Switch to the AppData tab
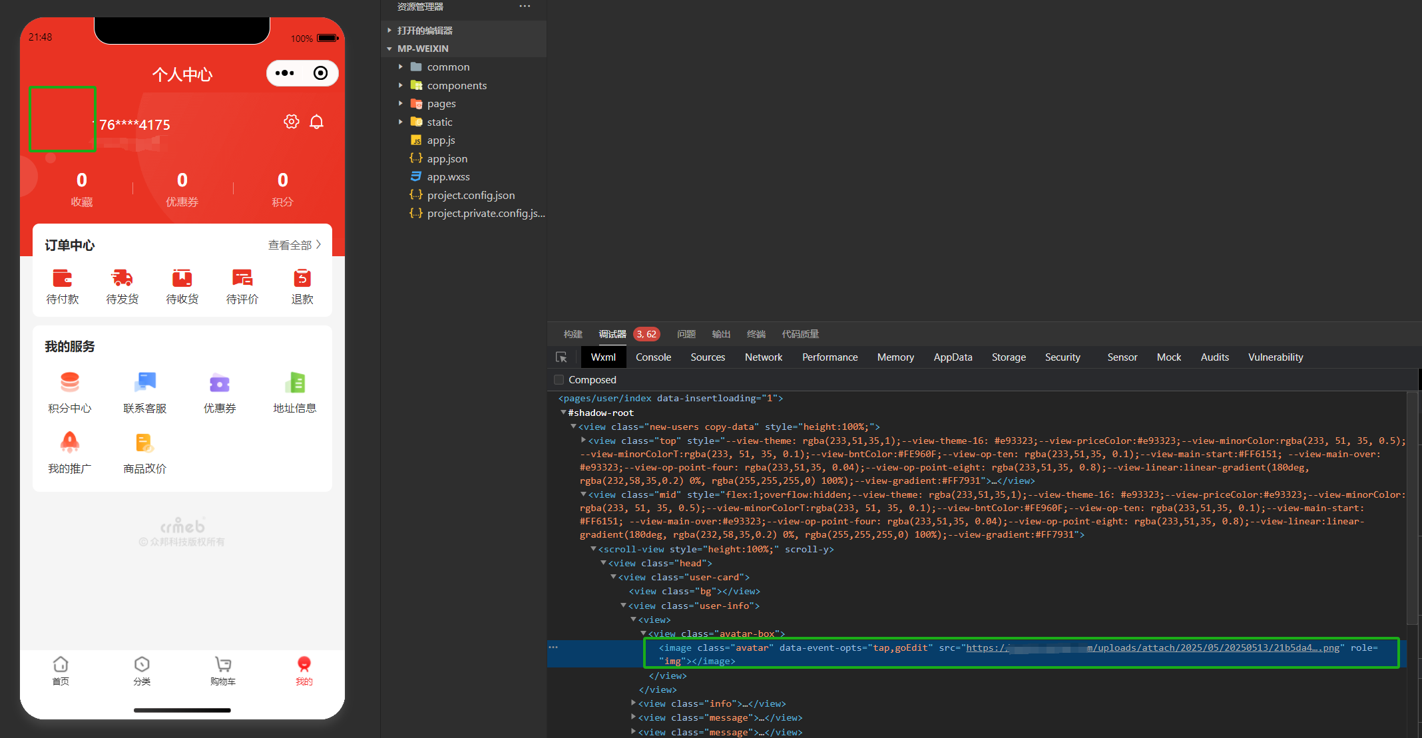Image resolution: width=1422 pixels, height=738 pixels. (953, 357)
